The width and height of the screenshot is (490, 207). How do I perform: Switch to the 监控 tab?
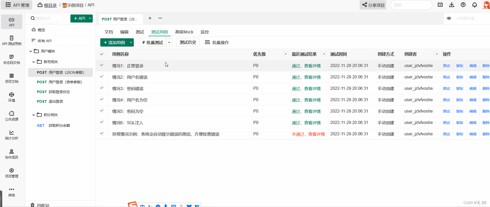(205, 32)
